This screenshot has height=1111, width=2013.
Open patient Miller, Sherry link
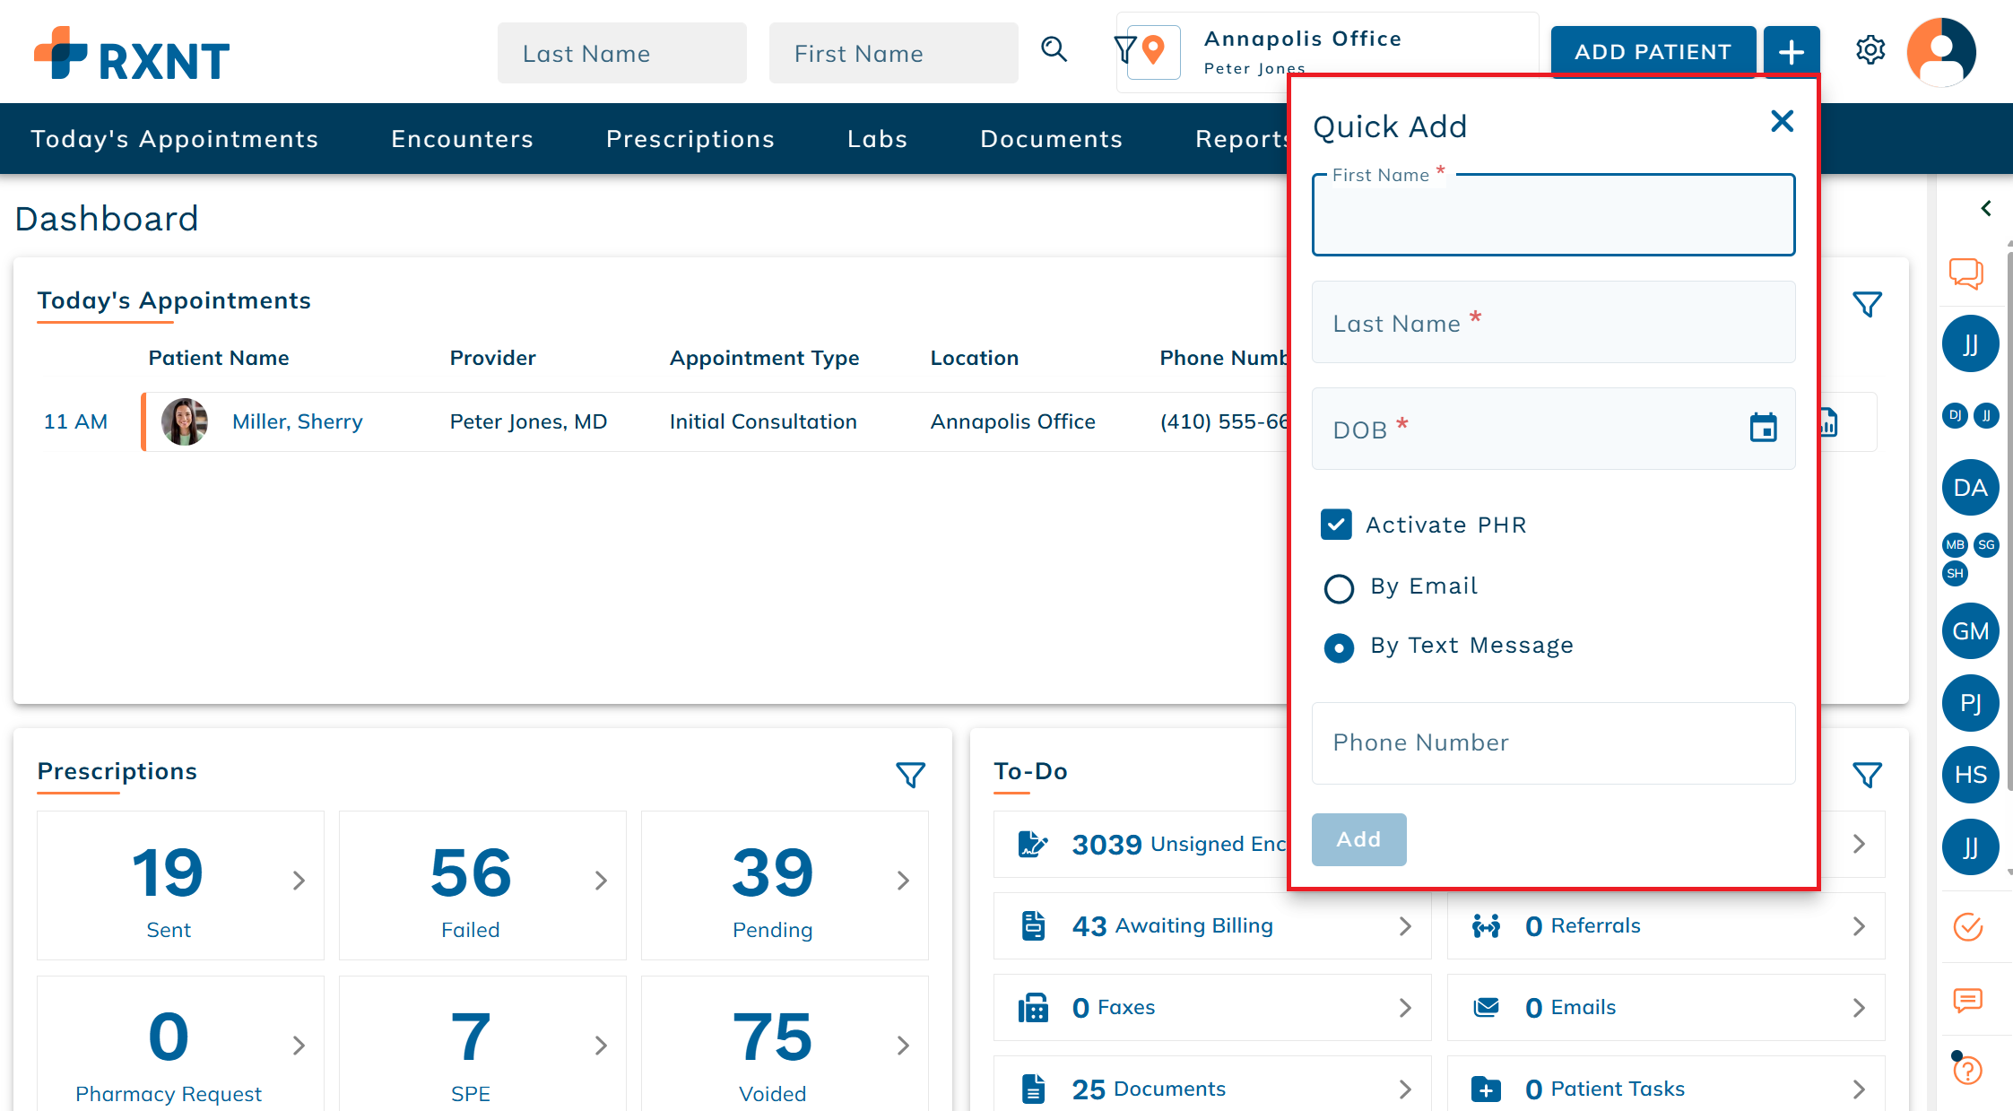point(297,421)
